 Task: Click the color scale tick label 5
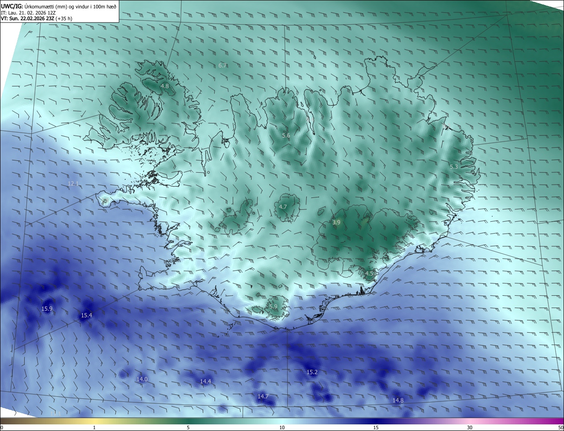(x=188, y=427)
